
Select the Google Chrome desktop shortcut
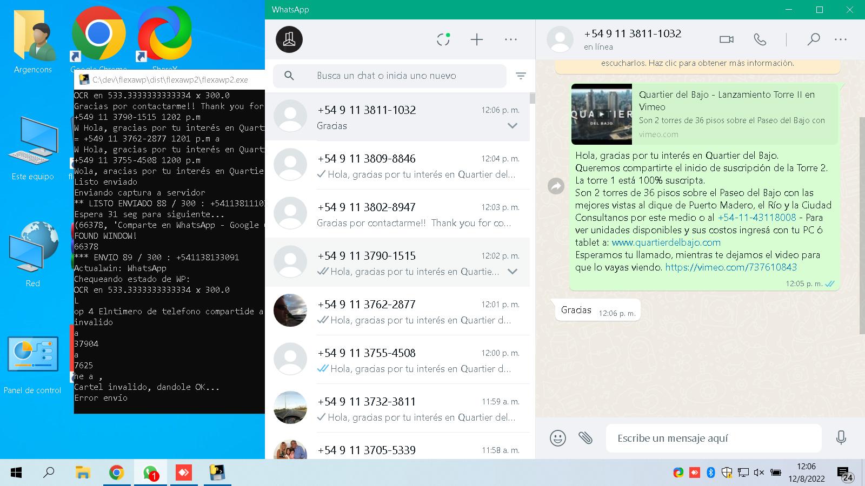click(98, 39)
